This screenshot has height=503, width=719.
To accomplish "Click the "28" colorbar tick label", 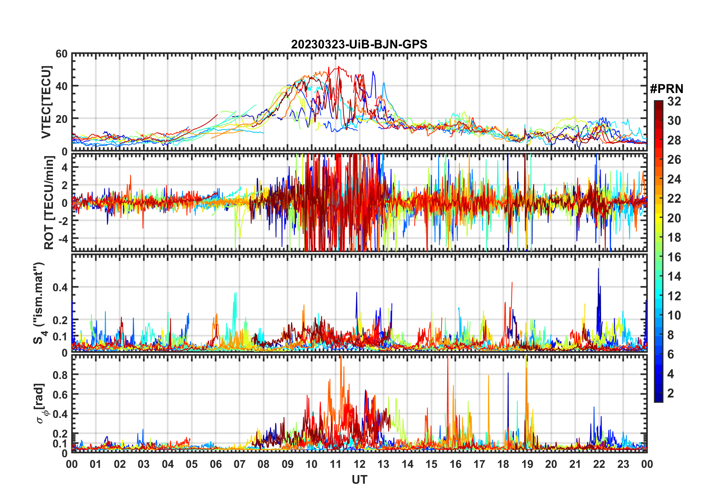I will [674, 140].
